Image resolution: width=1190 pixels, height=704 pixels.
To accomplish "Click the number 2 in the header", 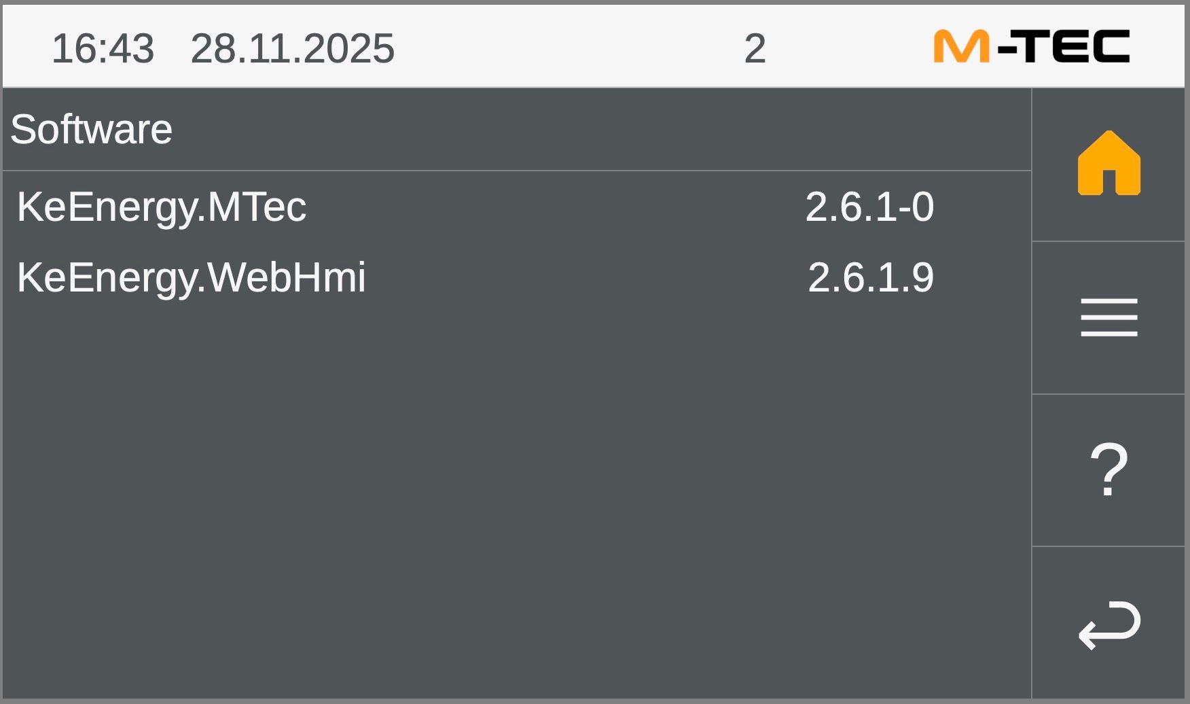I will 755,49.
